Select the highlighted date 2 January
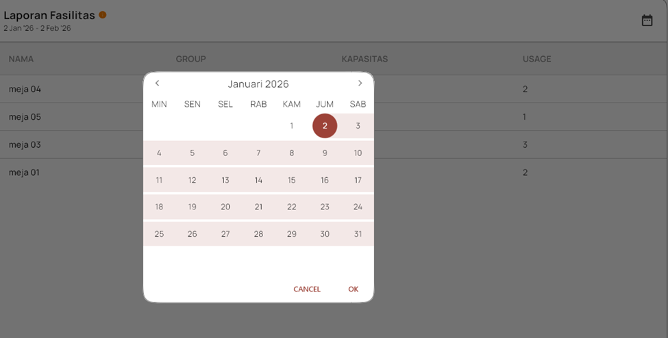 [325, 126]
